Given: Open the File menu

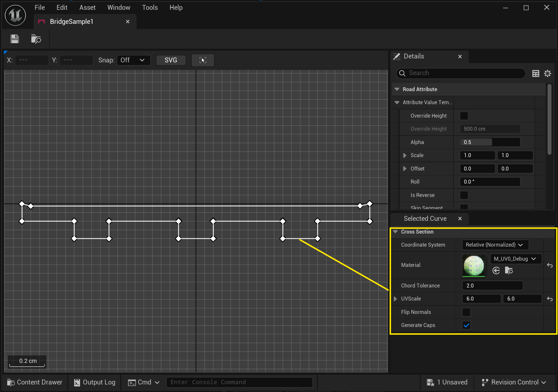Looking at the screenshot, I should click(40, 8).
